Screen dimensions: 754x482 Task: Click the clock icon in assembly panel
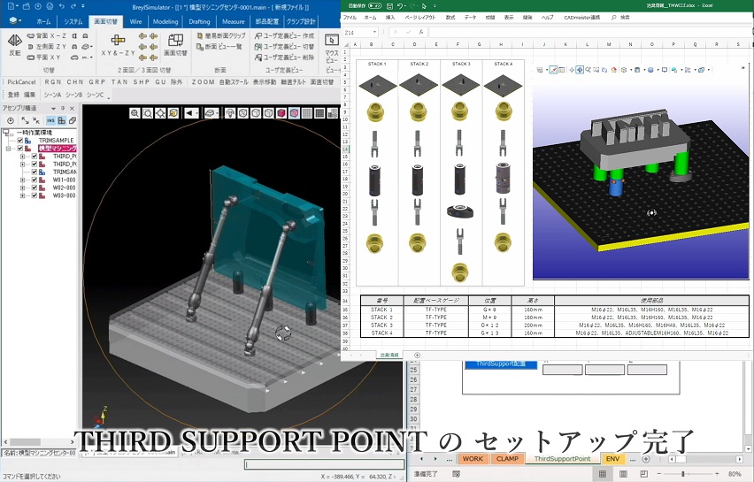(x=11, y=120)
